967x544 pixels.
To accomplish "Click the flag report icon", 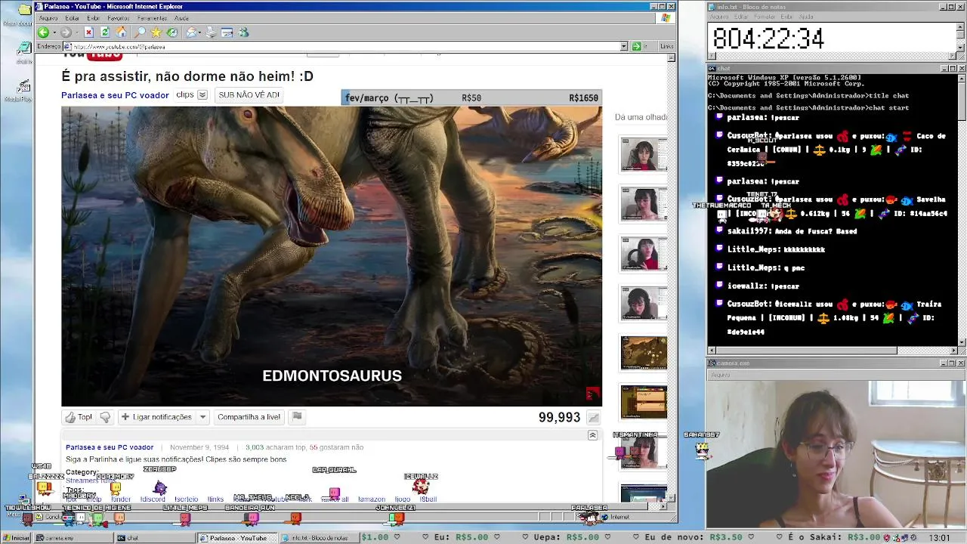I will click(x=297, y=416).
